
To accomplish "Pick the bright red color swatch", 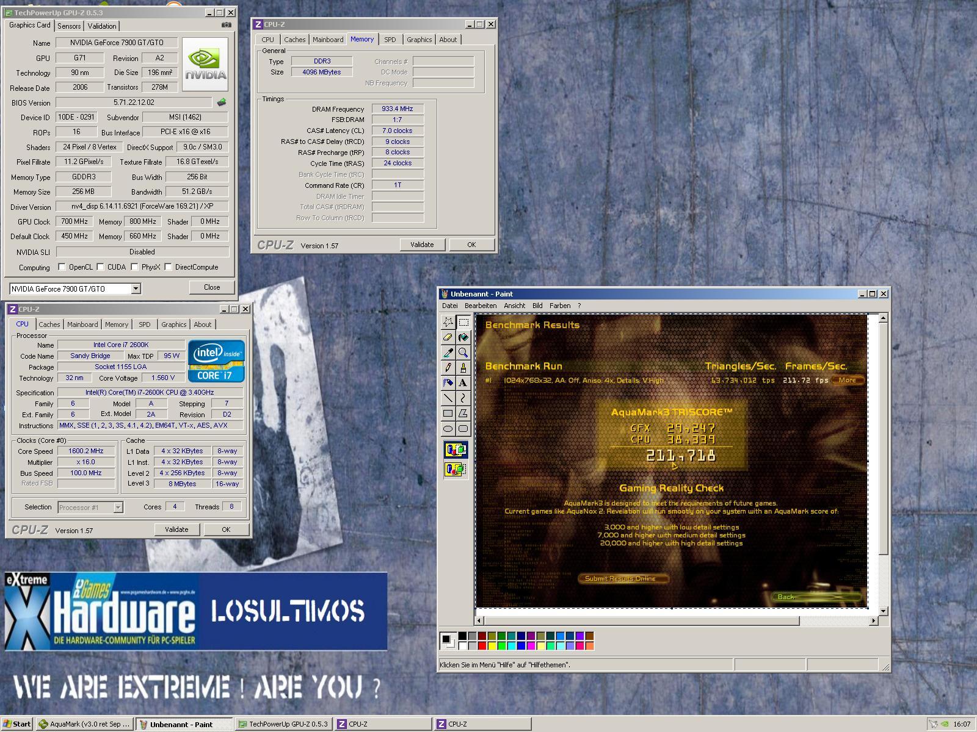I will (x=482, y=645).
